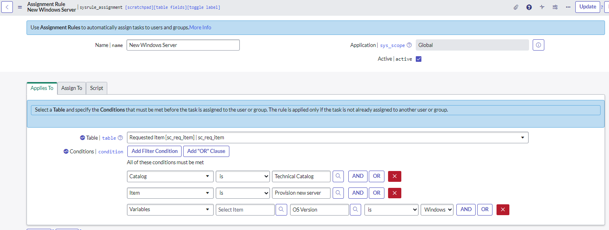Open the More Info link

tap(200, 28)
